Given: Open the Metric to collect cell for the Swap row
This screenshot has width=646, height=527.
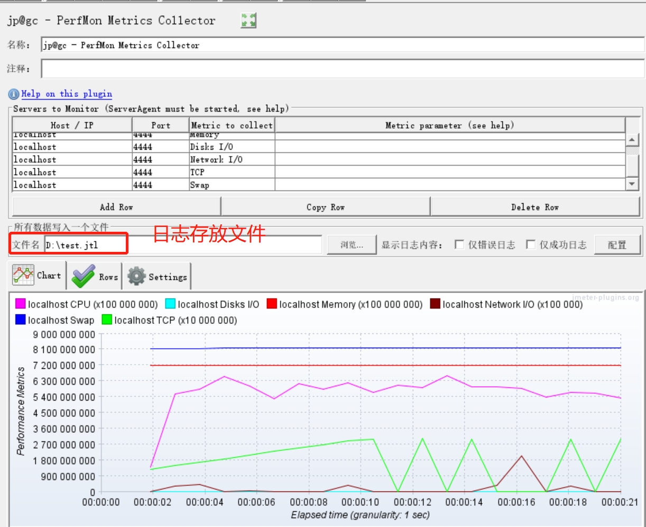Looking at the screenshot, I should [x=231, y=185].
